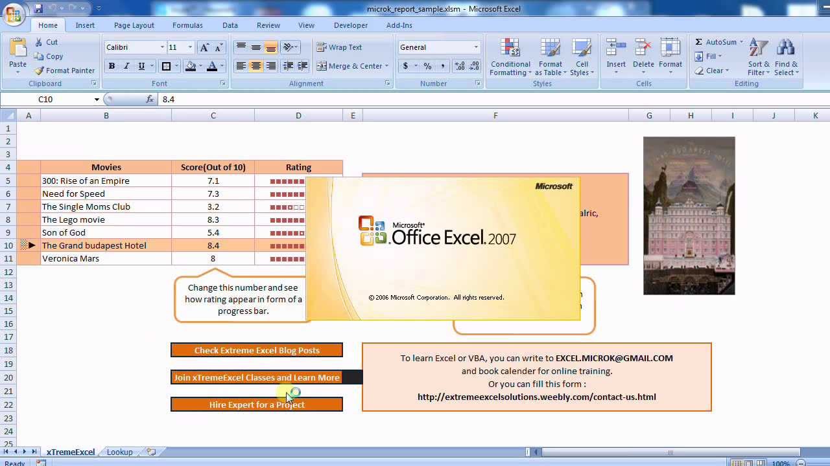This screenshot has height=466, width=830.
Task: Toggle Italic formatting
Action: (126, 66)
